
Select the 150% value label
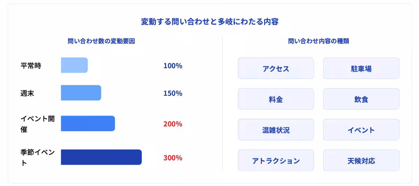point(173,93)
